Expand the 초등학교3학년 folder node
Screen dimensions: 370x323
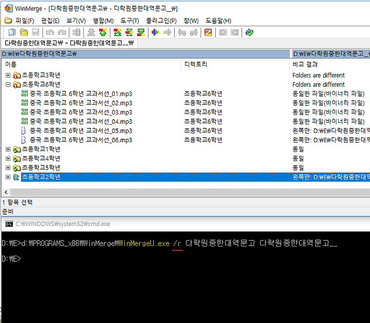(8, 75)
